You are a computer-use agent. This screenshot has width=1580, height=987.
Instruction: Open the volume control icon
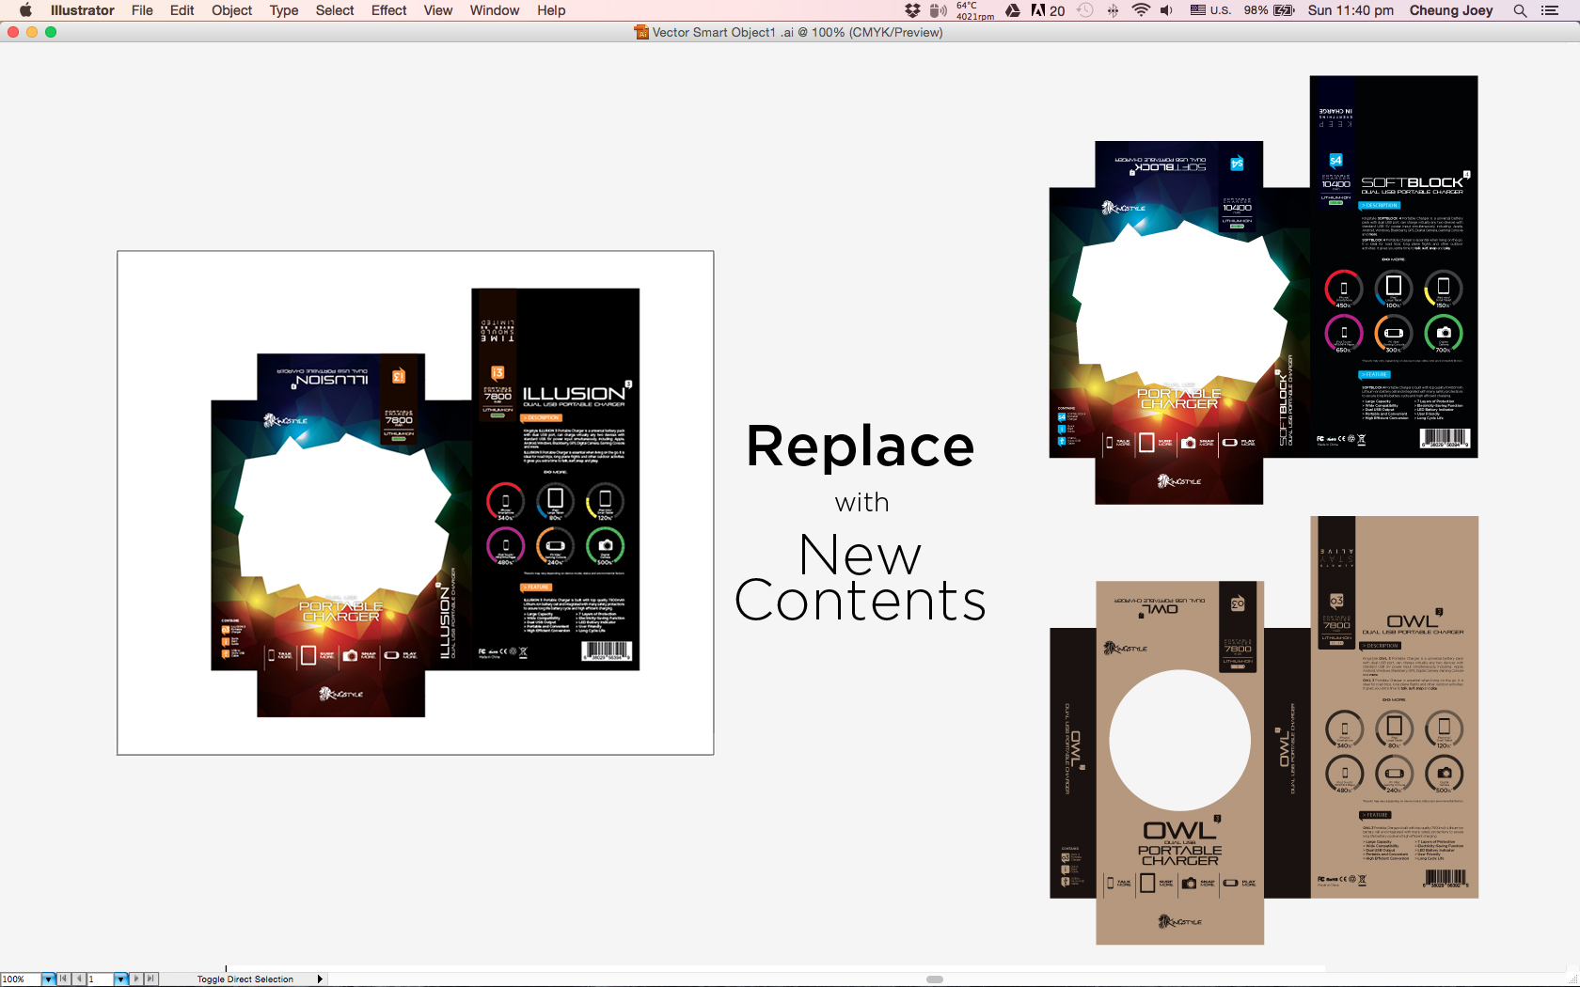point(1166,10)
